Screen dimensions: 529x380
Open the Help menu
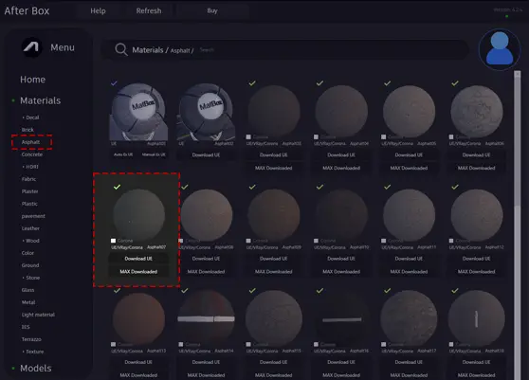[x=98, y=10]
